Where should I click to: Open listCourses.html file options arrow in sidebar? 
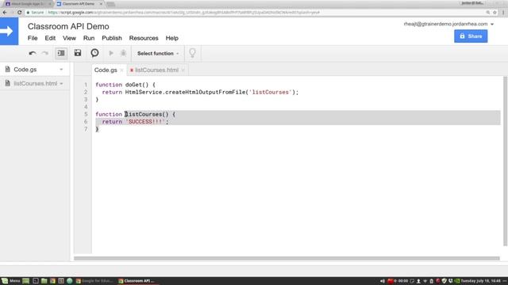click(x=61, y=84)
